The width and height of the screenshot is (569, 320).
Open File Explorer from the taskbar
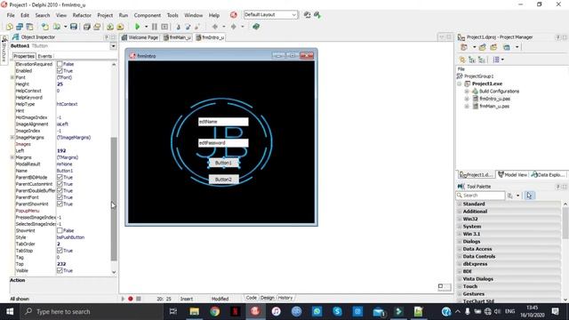pos(194,312)
